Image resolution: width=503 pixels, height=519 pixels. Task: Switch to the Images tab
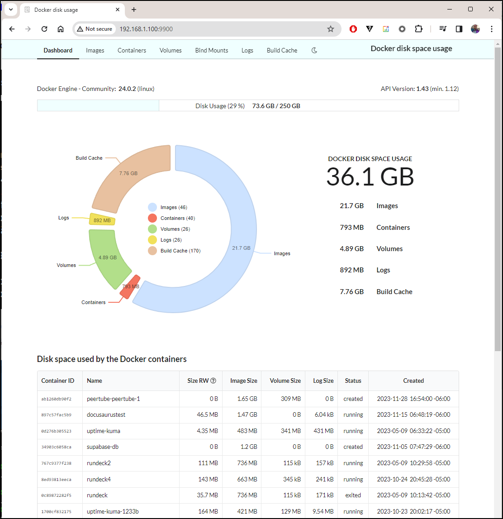[x=95, y=50]
